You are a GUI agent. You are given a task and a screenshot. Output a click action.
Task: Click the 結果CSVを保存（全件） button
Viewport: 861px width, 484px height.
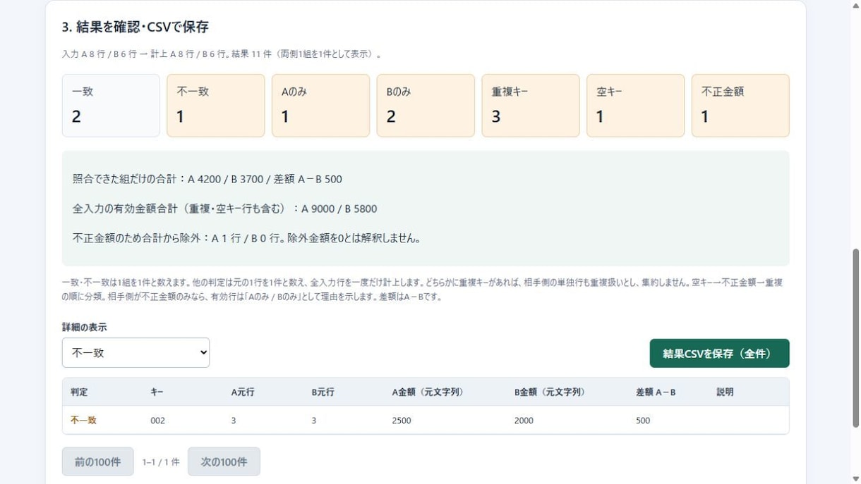(x=719, y=353)
